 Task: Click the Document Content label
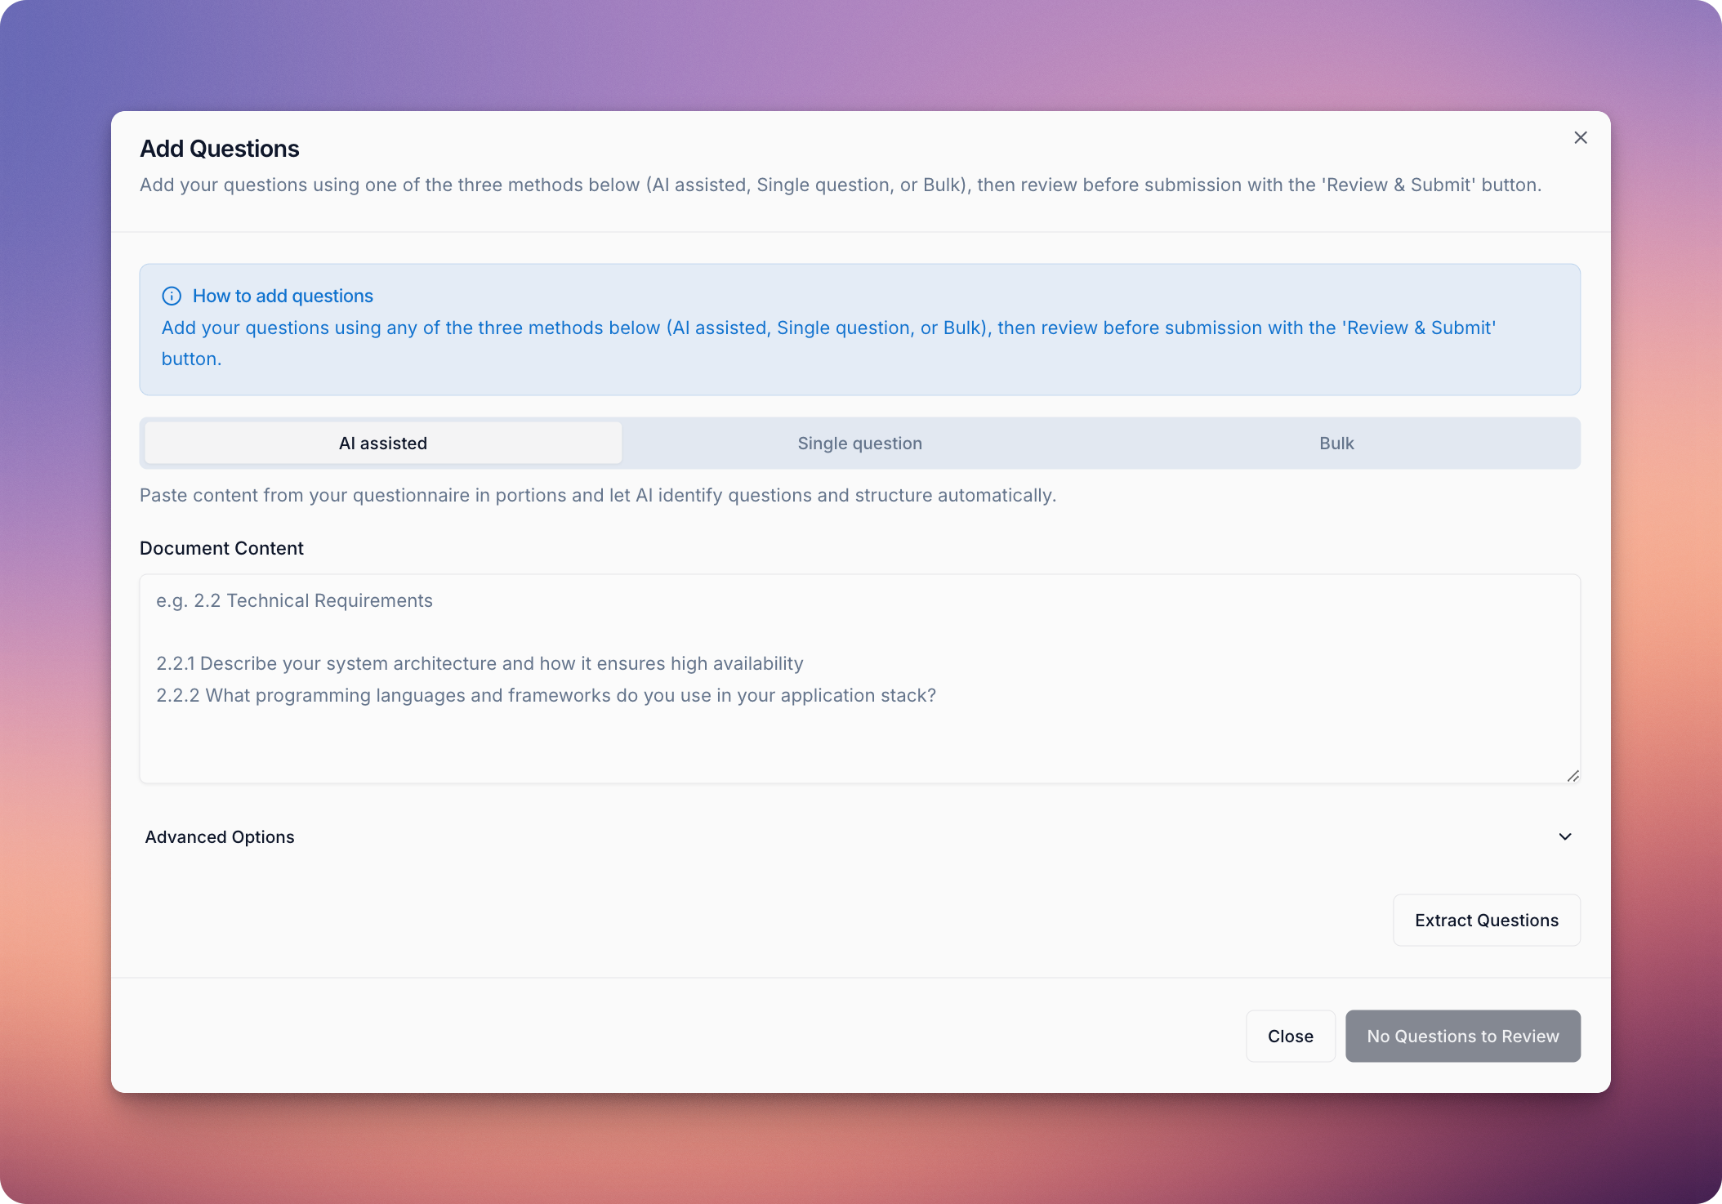pyautogui.click(x=221, y=547)
